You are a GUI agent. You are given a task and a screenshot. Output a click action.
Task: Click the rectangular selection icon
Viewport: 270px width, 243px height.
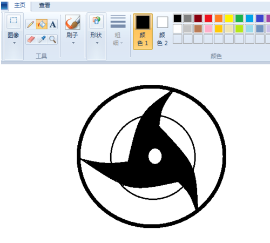click(x=13, y=21)
